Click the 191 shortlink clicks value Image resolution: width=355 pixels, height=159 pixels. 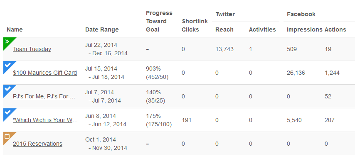click(x=187, y=120)
